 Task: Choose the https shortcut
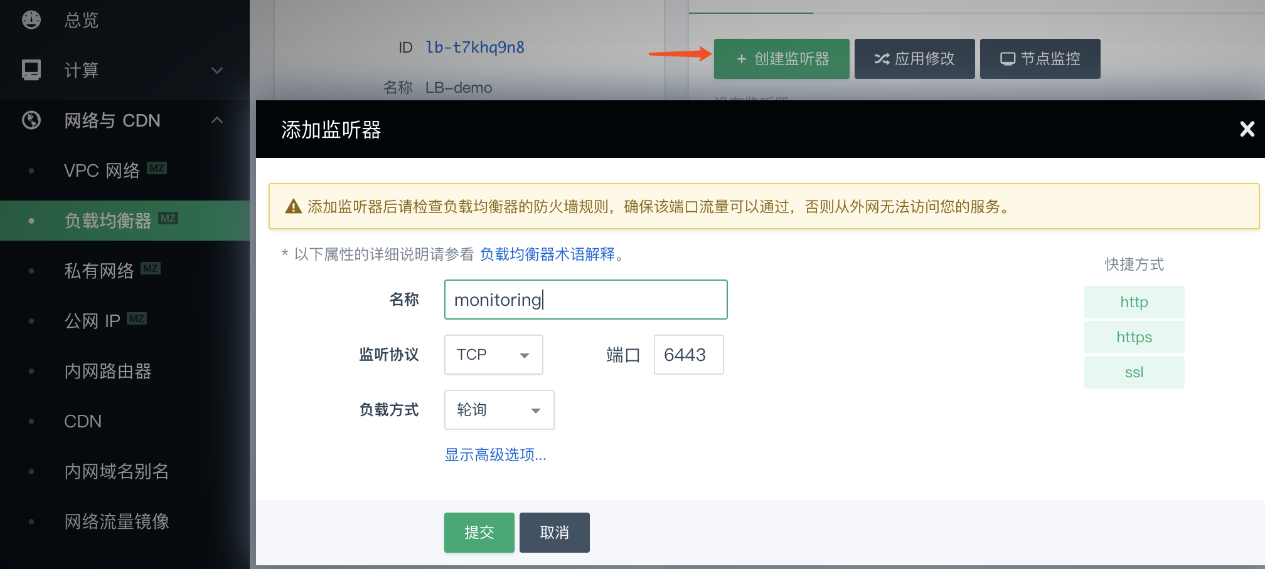(1134, 337)
